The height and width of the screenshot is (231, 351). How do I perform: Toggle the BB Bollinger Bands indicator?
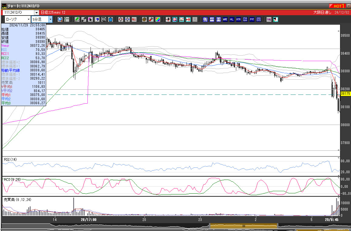pos(219,19)
